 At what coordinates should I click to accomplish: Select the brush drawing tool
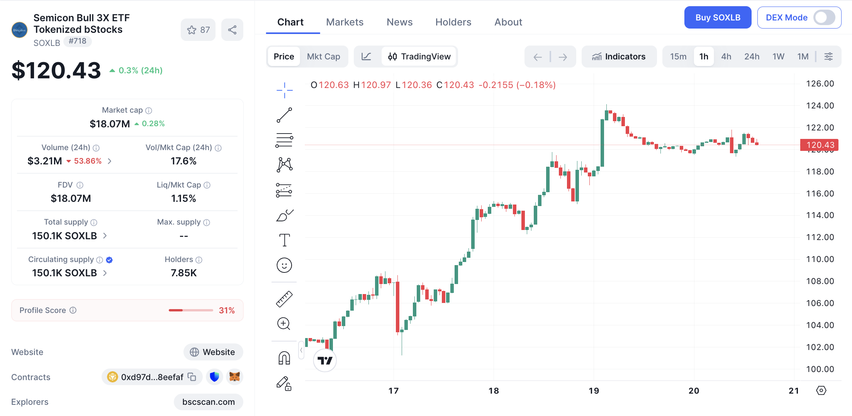284,215
